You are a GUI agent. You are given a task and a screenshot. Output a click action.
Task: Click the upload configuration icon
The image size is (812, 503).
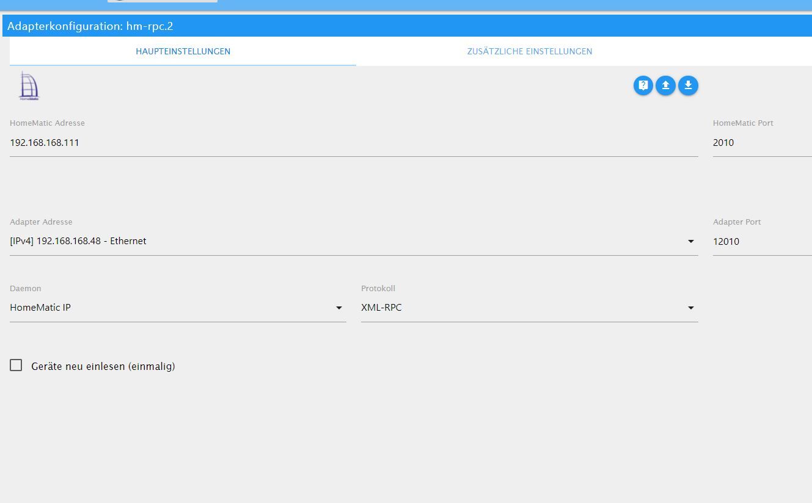click(x=665, y=85)
